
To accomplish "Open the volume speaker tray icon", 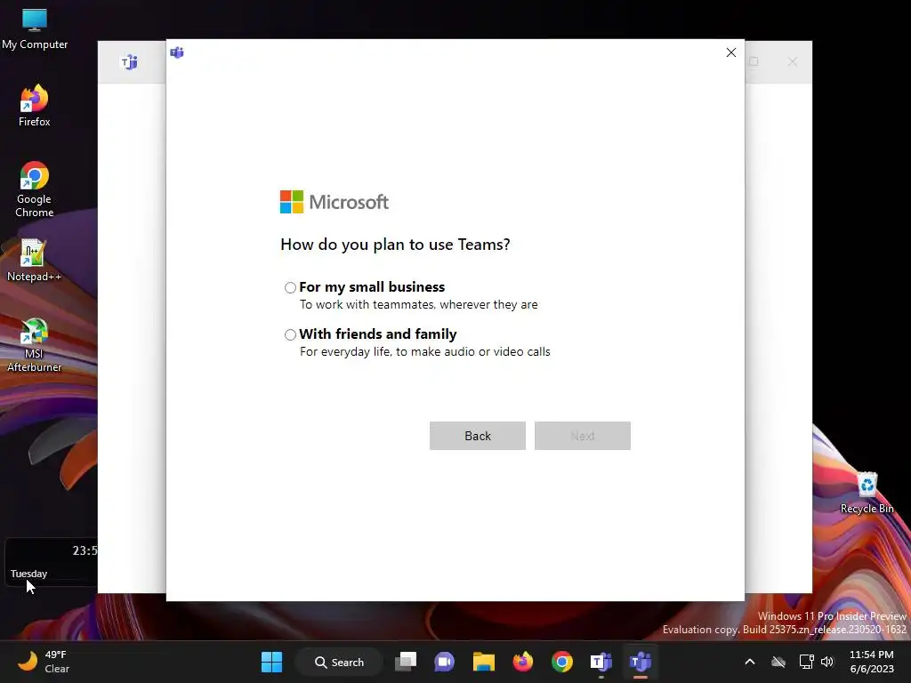I will click(827, 662).
